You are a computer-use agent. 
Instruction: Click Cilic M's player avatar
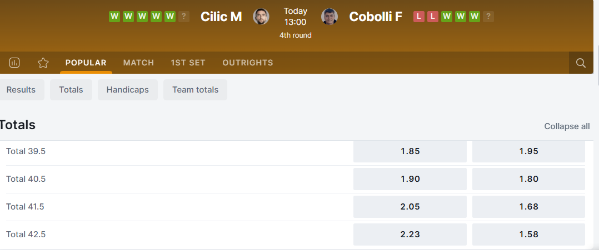(x=261, y=17)
